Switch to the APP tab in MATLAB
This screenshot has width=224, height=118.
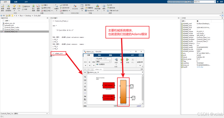pyautogui.click(x=26, y=2)
